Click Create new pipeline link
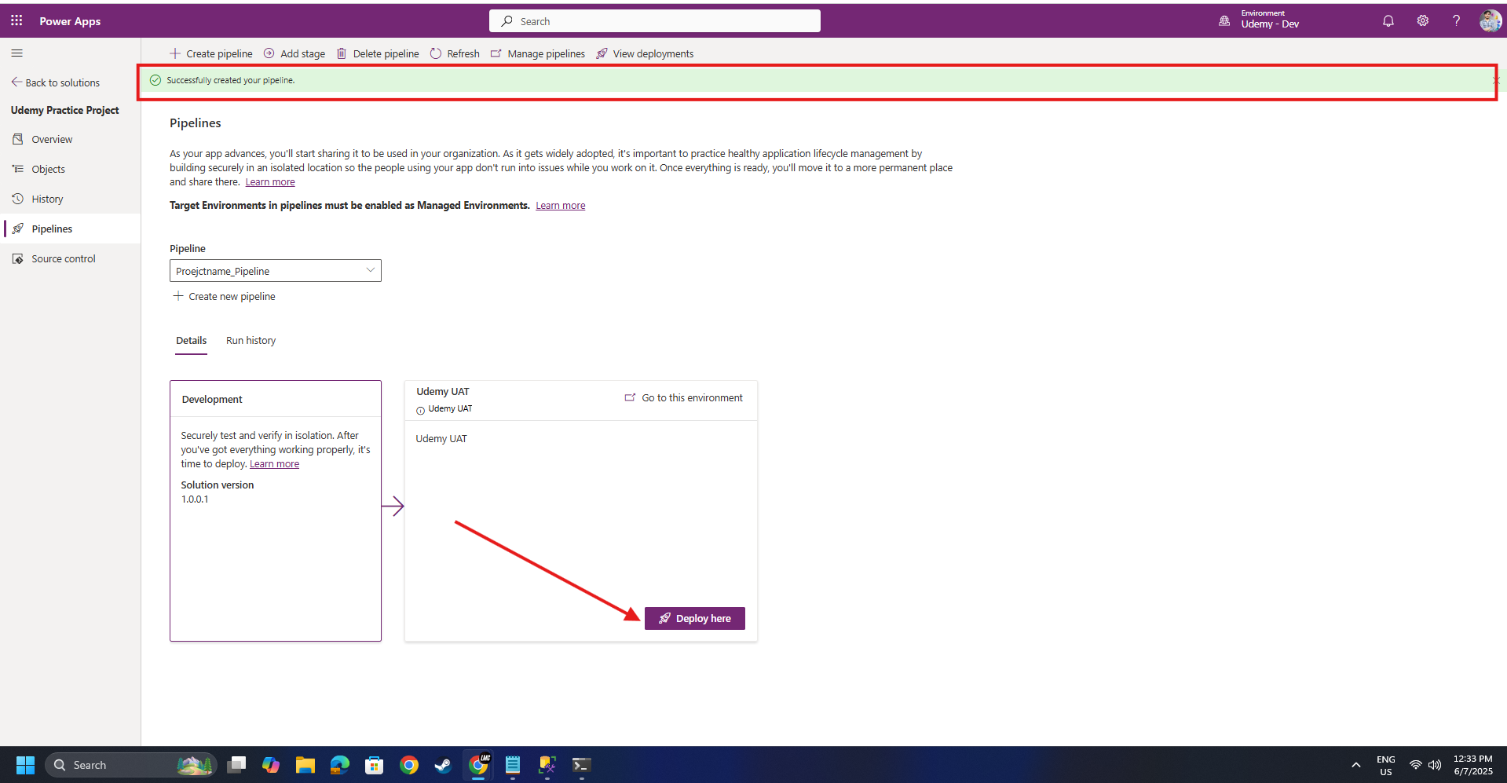Screen dimensions: 1507x783 224,296
